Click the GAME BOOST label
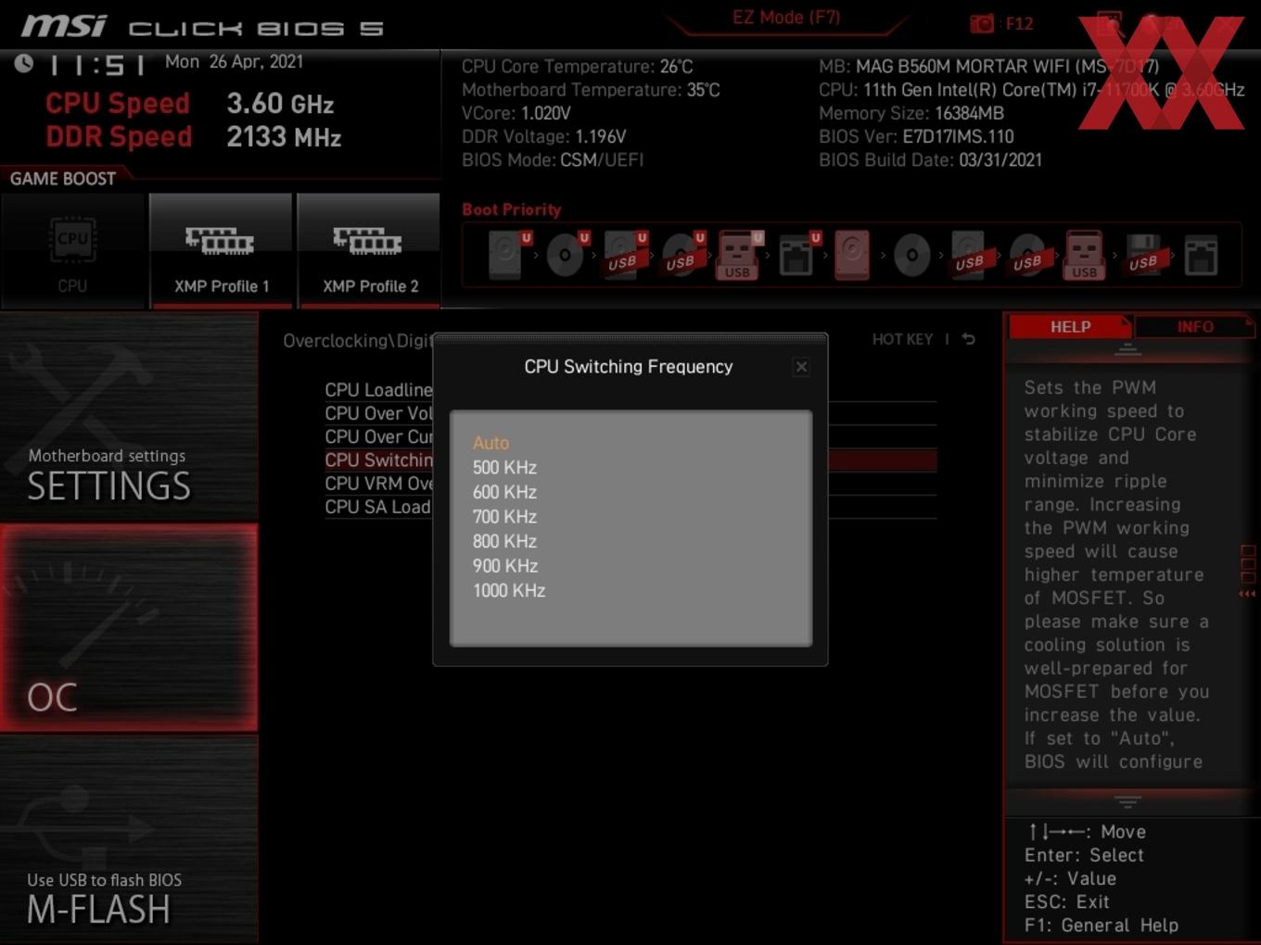Viewport: 1261px width, 945px height. tap(62, 179)
